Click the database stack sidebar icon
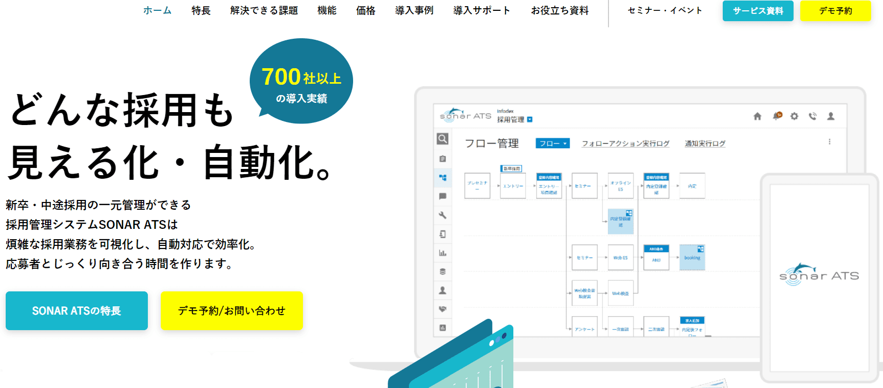The width and height of the screenshot is (883, 388). click(x=443, y=271)
